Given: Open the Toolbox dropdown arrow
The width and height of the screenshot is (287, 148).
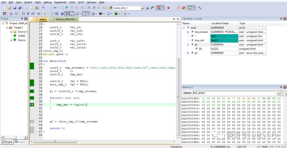Looking at the screenshot, I should pyautogui.click(x=129, y=14).
